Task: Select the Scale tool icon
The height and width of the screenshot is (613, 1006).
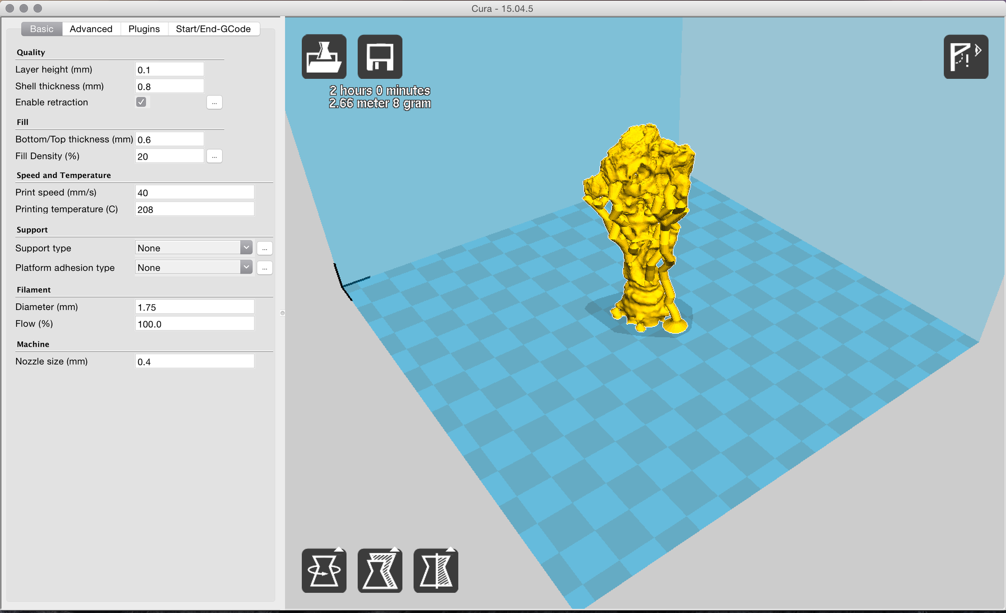Action: click(380, 570)
